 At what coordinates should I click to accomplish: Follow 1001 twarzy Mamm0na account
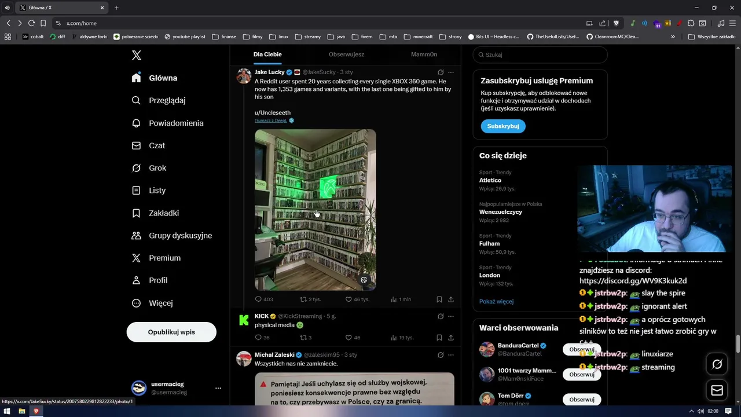581,374
